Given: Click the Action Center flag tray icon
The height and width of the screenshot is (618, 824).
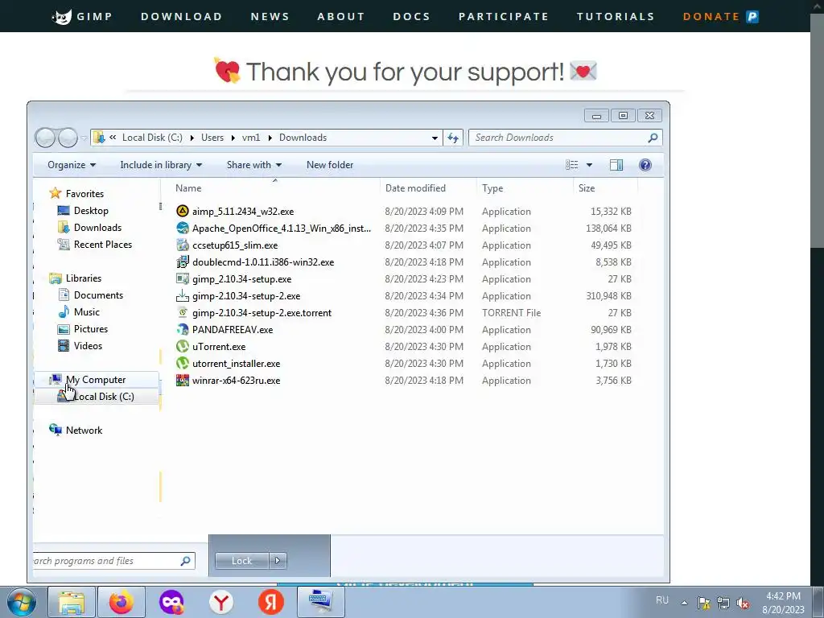Looking at the screenshot, I should tap(703, 603).
